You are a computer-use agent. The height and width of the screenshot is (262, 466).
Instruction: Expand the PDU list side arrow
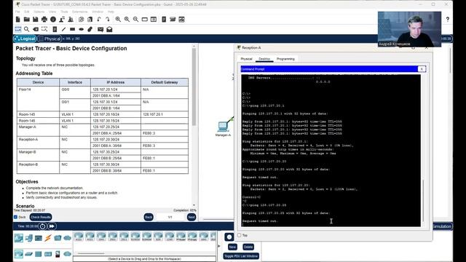[219, 246]
